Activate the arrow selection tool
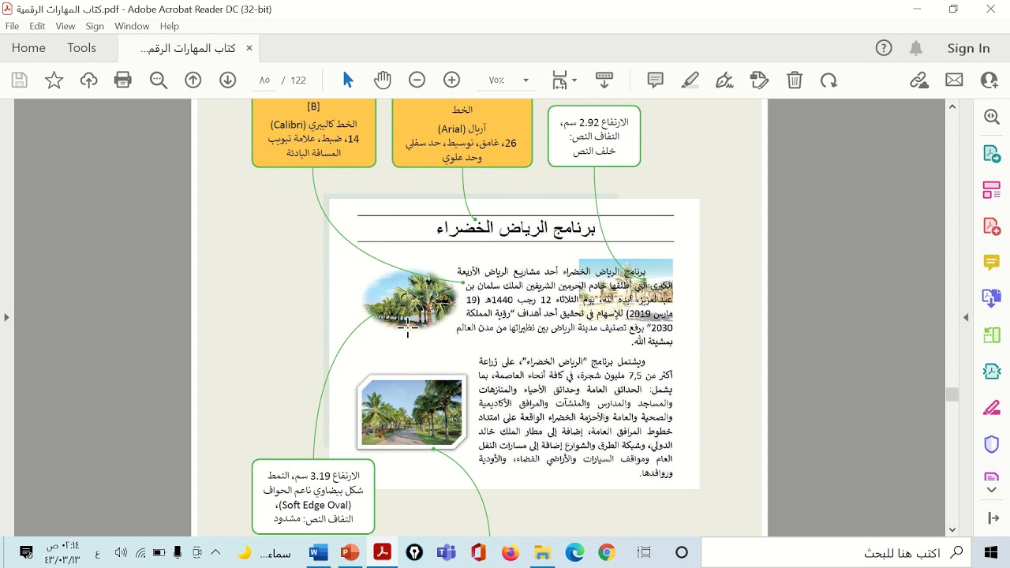The width and height of the screenshot is (1010, 568). pos(348,80)
